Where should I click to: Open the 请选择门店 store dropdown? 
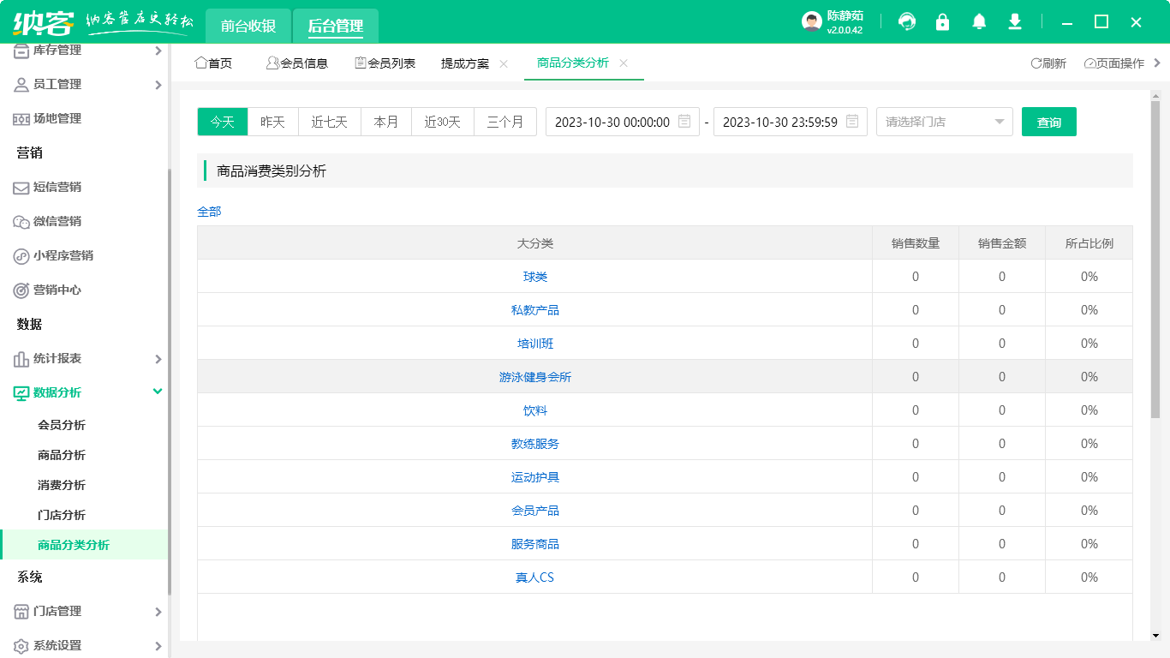click(x=944, y=122)
